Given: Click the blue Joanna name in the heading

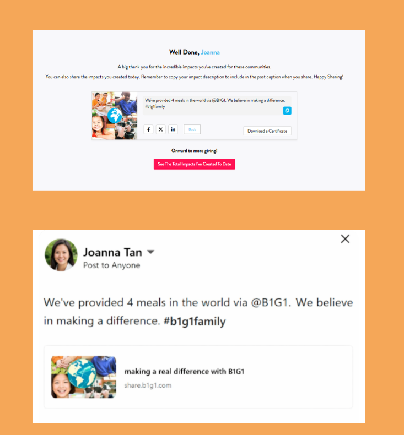Looking at the screenshot, I should click(210, 52).
